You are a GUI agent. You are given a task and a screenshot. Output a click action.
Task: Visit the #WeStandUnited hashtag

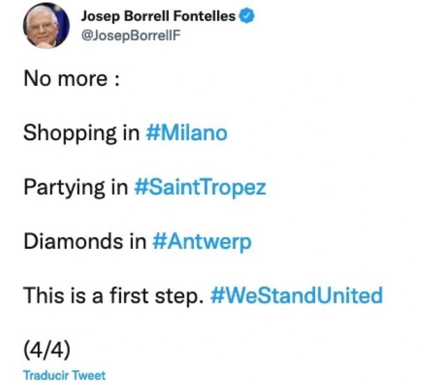pos(297,296)
